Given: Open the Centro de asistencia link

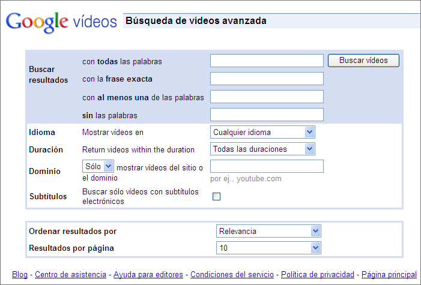Looking at the screenshot, I should tap(70, 275).
